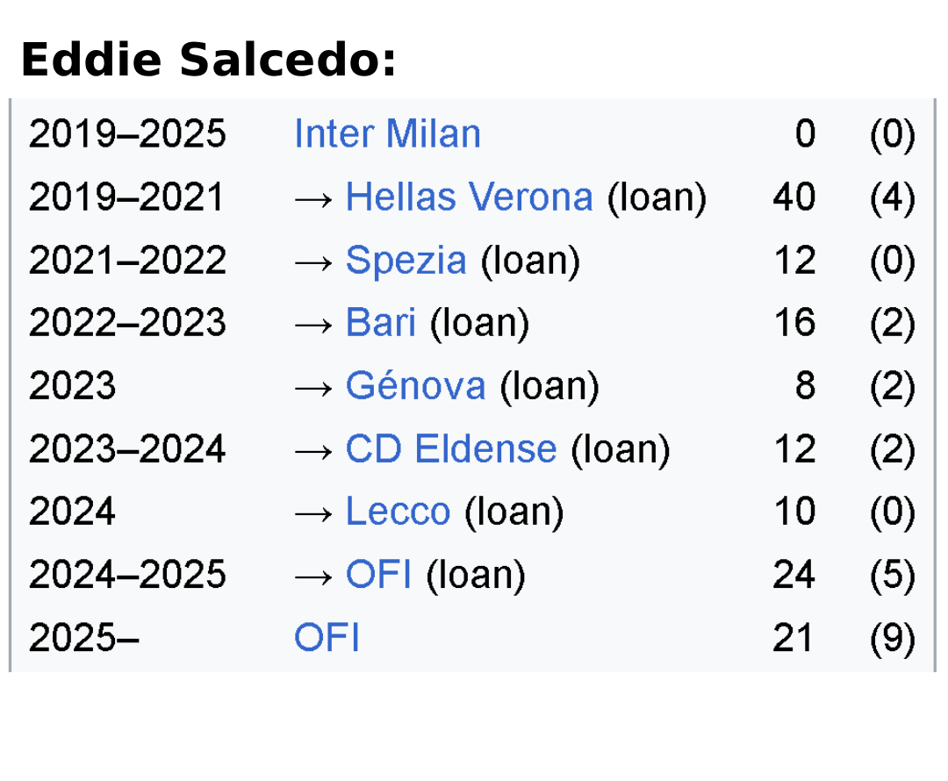948x781 pixels.
Task: Open OFI loan link in 2024–2025 row
Action: pyautogui.click(x=378, y=575)
